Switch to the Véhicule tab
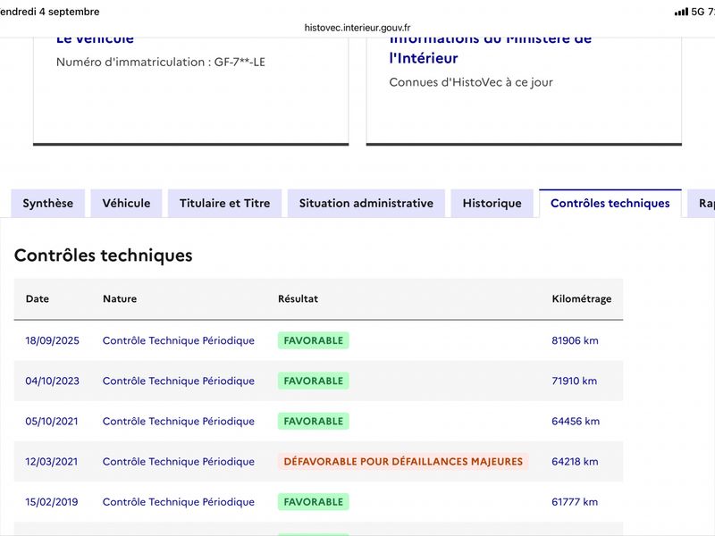The image size is (715, 536). 126,204
